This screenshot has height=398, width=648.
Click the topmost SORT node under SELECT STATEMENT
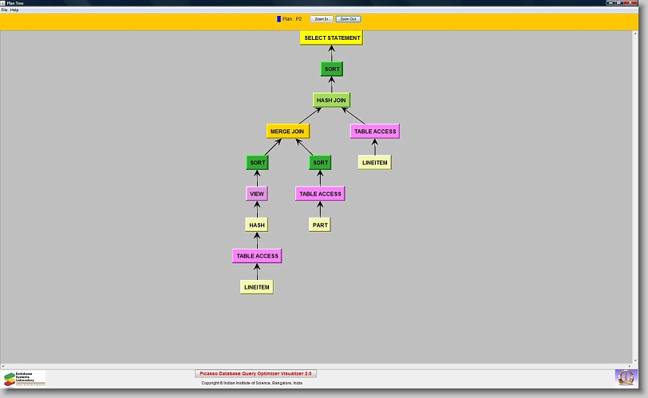click(x=332, y=69)
